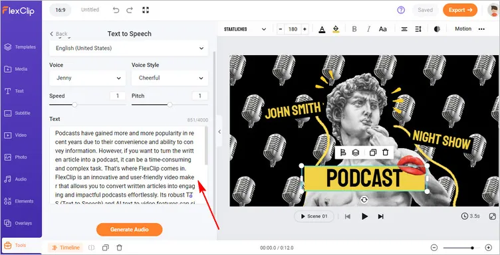Select the JOHN SMITH text on canvas

pyautogui.click(x=293, y=110)
